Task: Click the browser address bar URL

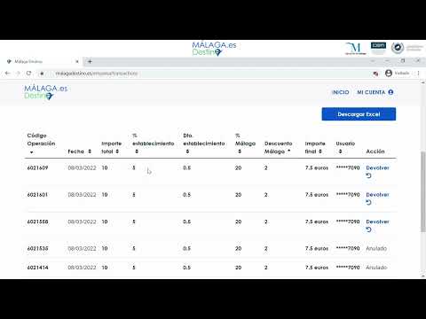Action: (97, 74)
